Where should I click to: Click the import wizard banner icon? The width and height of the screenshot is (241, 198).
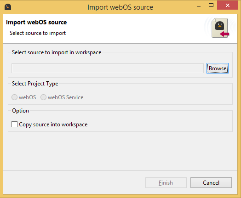coord(220,28)
